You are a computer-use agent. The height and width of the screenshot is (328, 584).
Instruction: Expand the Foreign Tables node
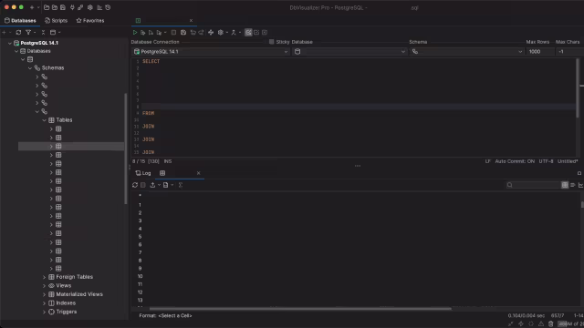click(45, 277)
